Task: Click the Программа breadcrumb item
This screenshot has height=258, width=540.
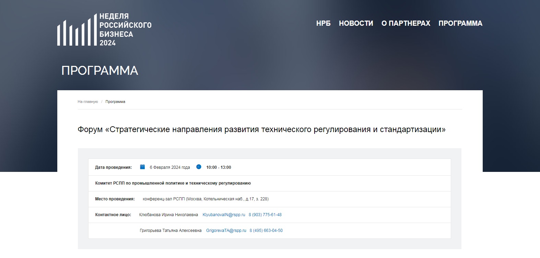Action: click(115, 102)
